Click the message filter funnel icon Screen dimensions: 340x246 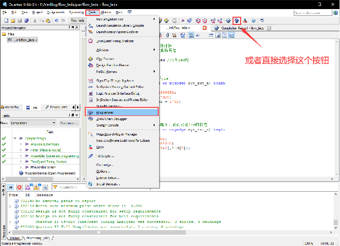(55, 187)
